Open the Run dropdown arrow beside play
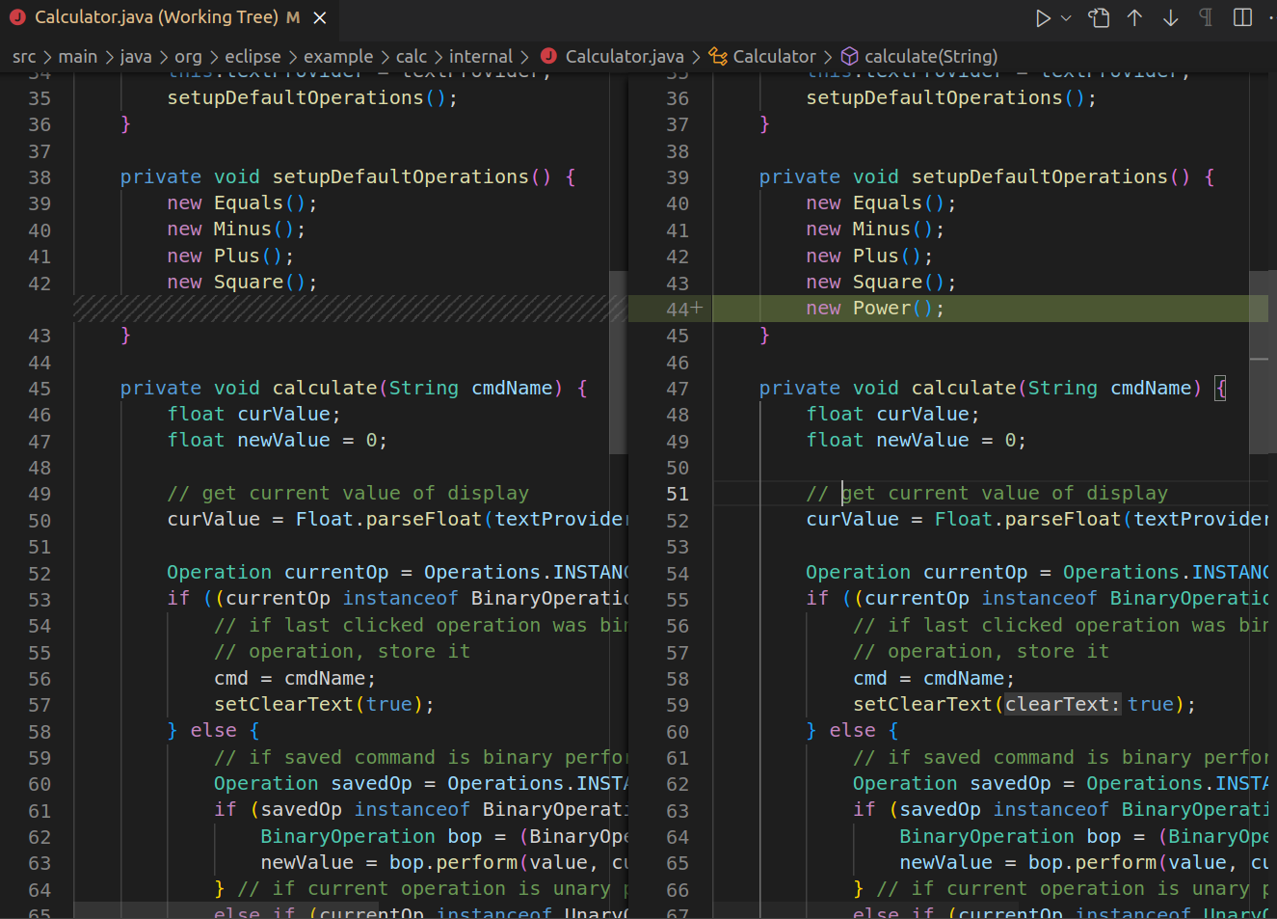 tap(1066, 18)
